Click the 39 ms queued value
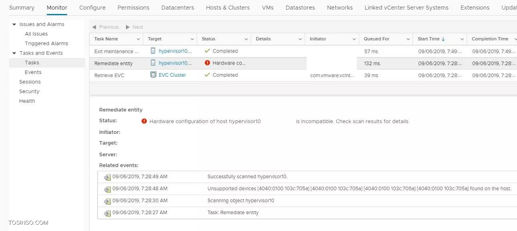 371,75
